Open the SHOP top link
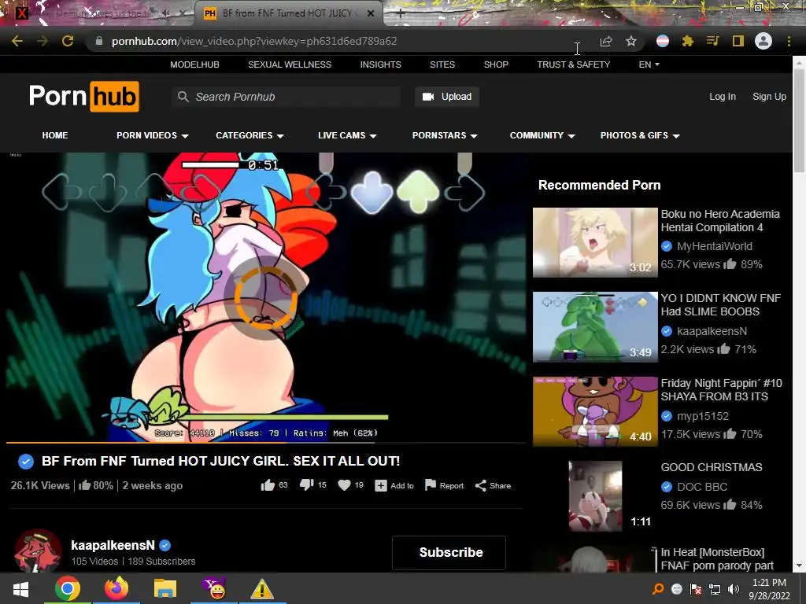This screenshot has width=806, height=604. 496,64
